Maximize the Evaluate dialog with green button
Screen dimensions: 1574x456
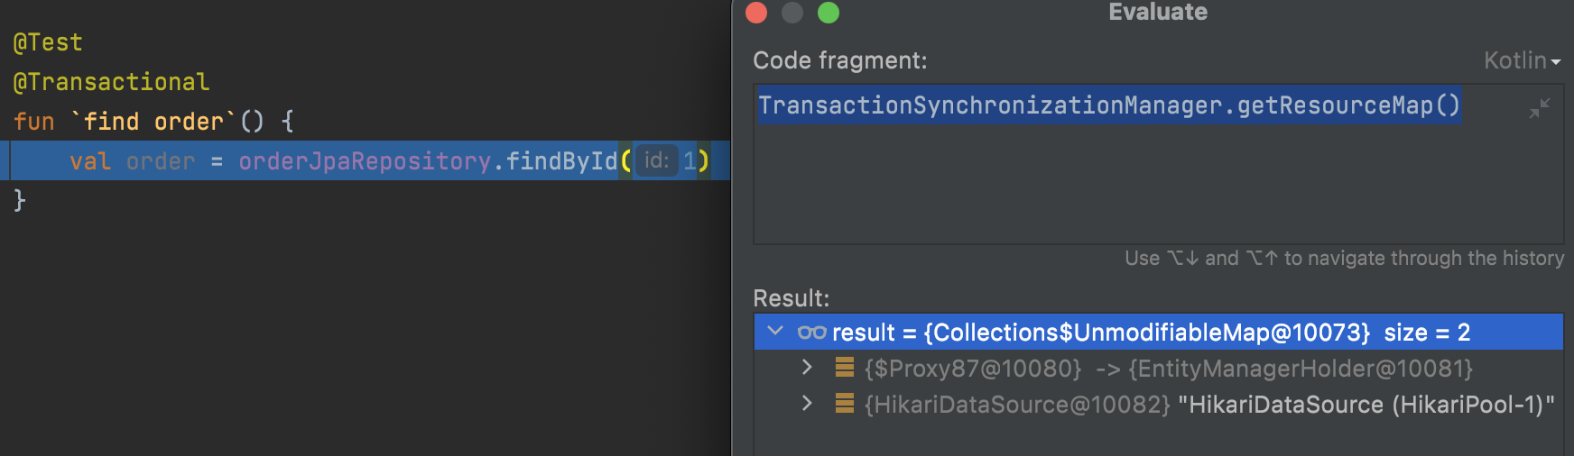[829, 13]
